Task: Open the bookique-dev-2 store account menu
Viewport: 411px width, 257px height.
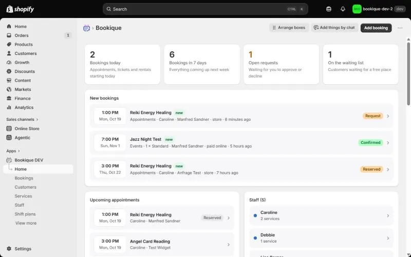Action: 379,9
